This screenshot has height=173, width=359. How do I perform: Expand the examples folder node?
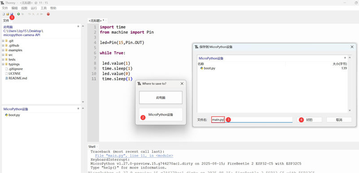tap(3, 50)
